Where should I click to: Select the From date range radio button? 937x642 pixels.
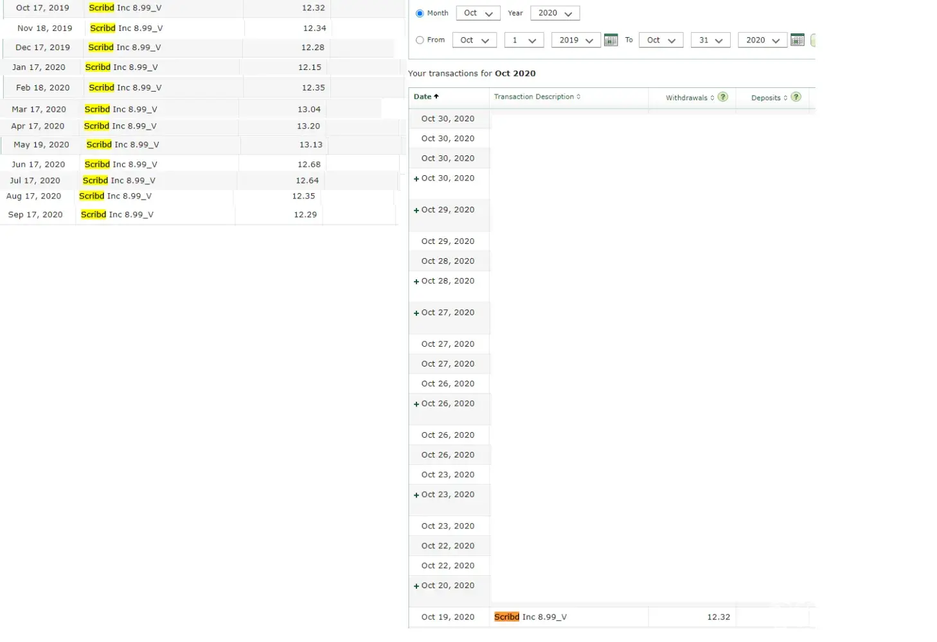[x=420, y=40]
